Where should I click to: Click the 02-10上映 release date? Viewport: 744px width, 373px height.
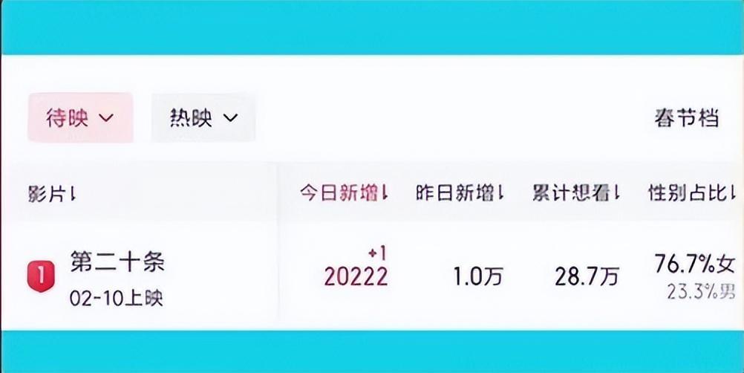[117, 299]
